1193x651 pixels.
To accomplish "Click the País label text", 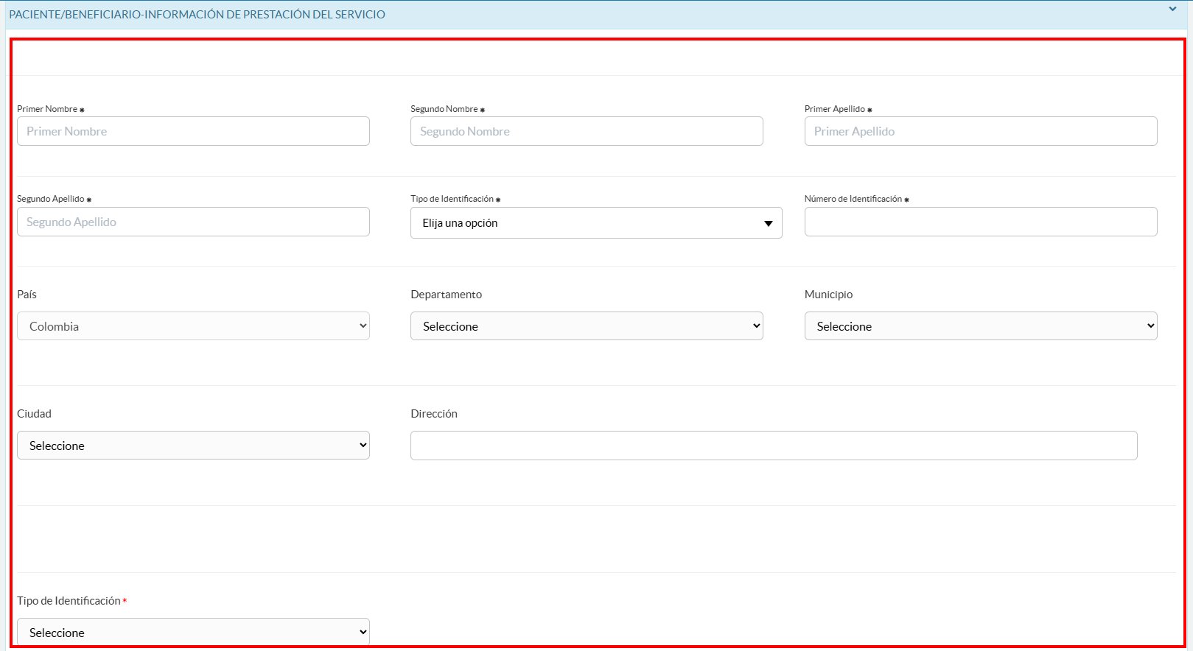I will coord(27,295).
